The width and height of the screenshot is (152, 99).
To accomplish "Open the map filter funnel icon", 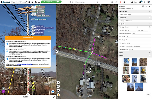I will [98, 2].
